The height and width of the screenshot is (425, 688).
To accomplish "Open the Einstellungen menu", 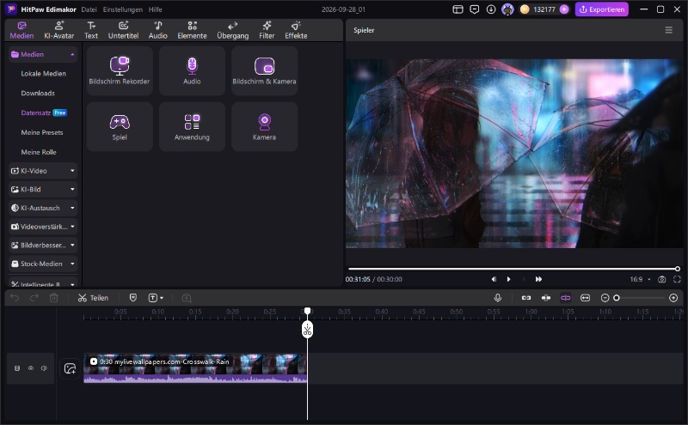I will 122,9.
